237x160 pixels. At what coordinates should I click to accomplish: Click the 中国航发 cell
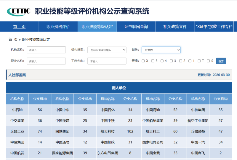point(17,153)
